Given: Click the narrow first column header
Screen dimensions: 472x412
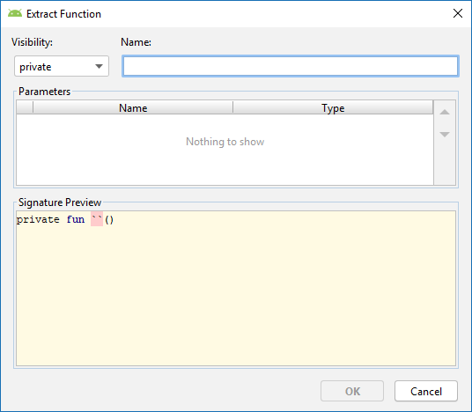Looking at the screenshot, I should [x=25, y=107].
